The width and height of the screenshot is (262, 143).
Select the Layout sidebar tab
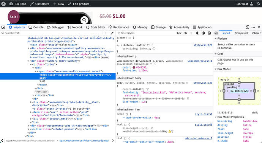pos(226,33)
